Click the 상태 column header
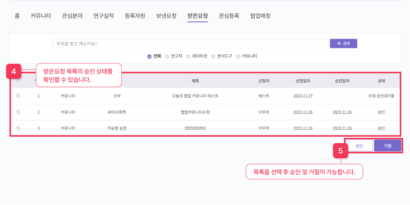 381,81
